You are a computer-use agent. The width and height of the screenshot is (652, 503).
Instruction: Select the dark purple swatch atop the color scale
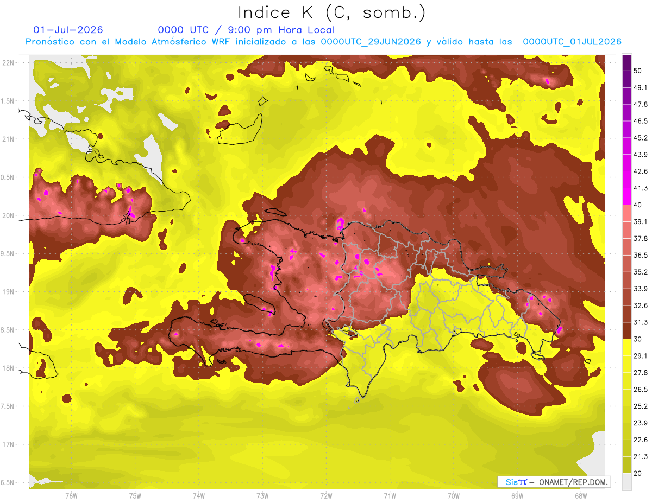pos(626,62)
